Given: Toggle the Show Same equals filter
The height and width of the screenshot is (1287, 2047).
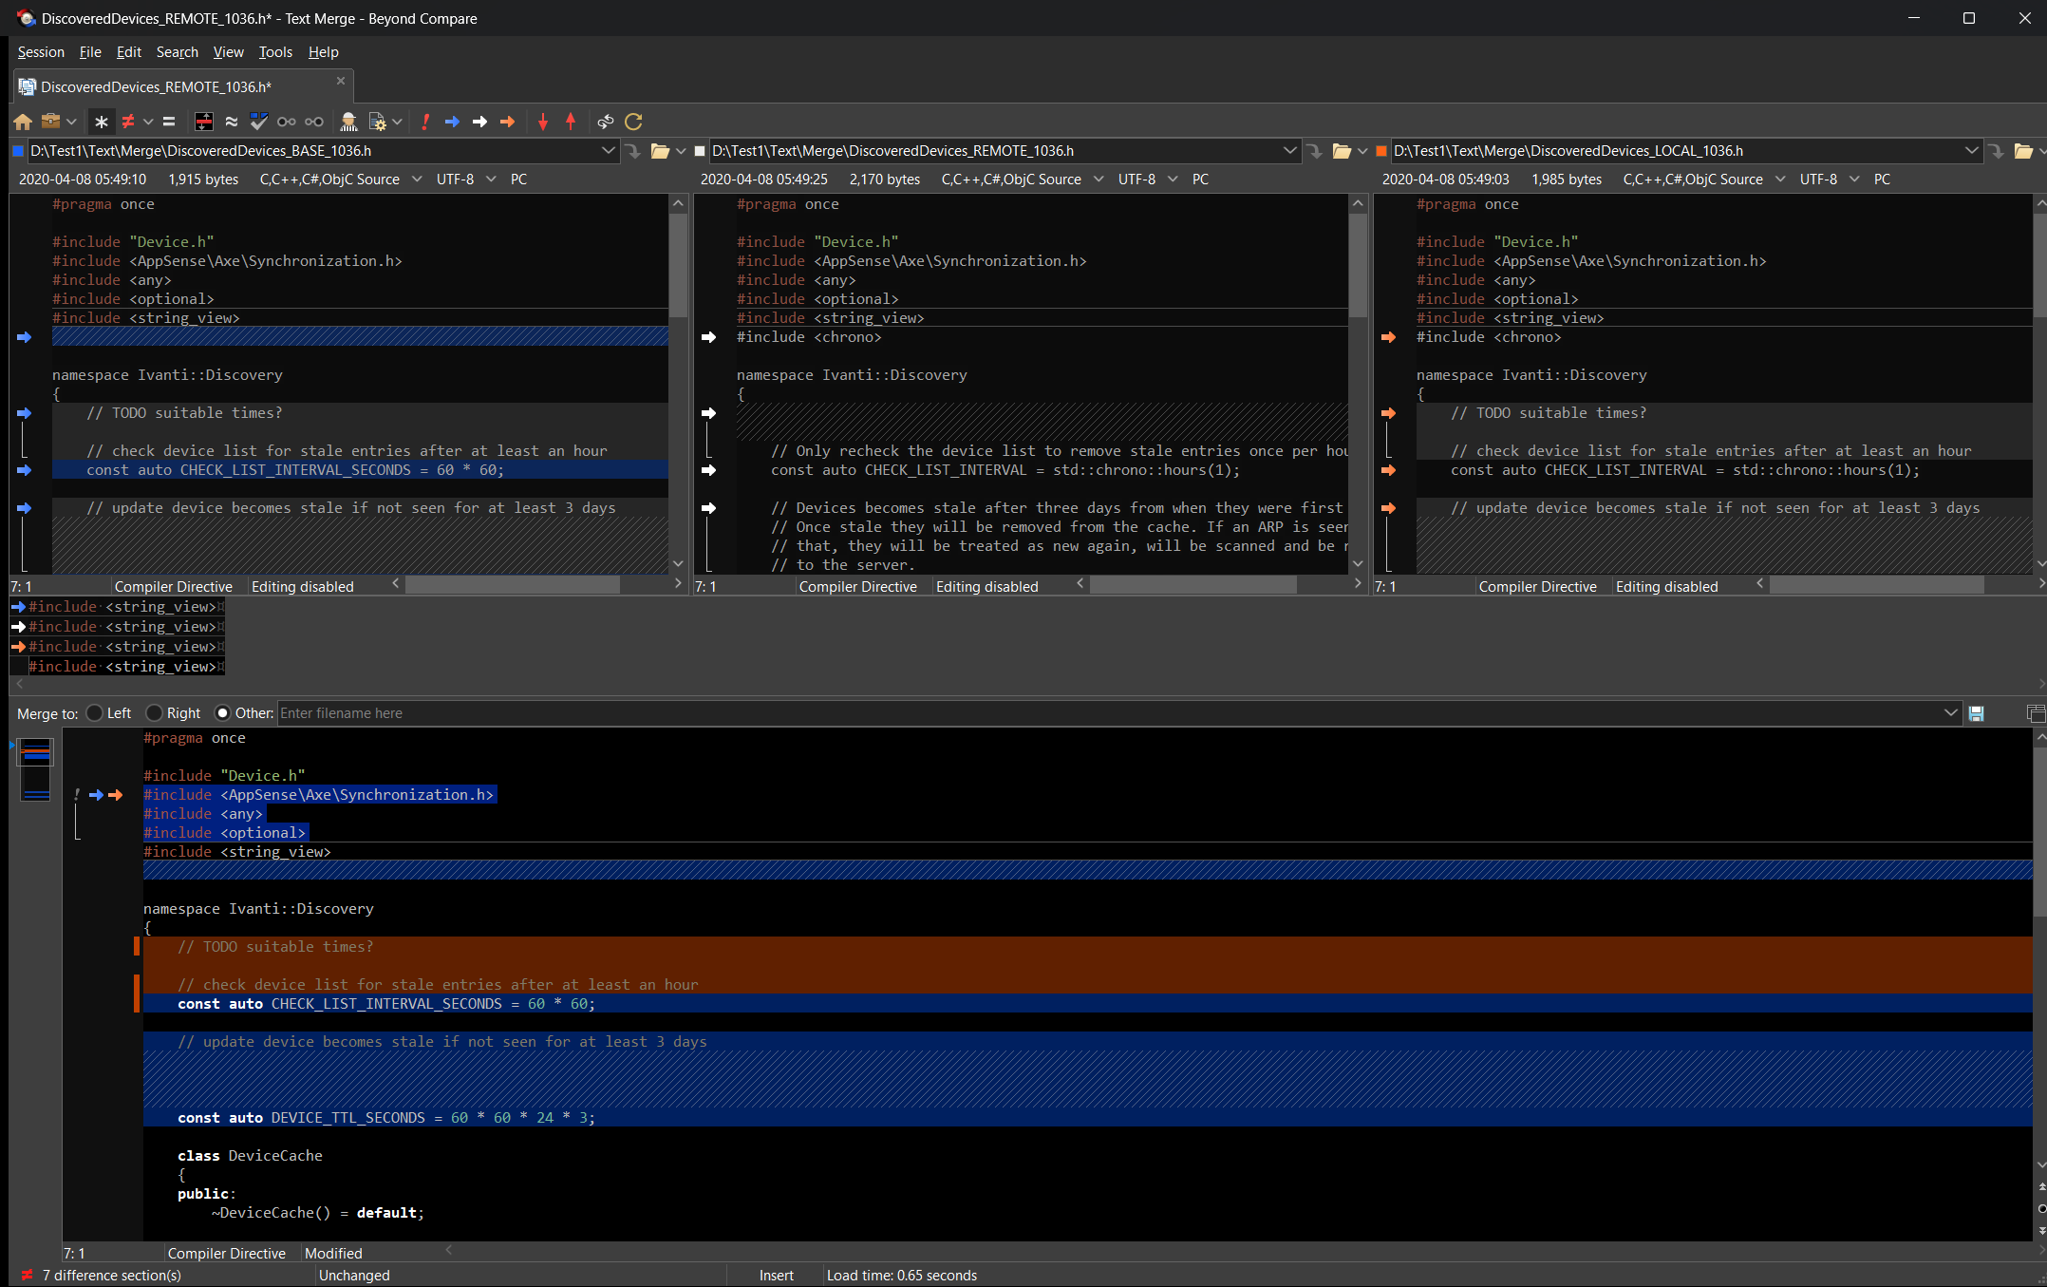Looking at the screenshot, I should [169, 122].
